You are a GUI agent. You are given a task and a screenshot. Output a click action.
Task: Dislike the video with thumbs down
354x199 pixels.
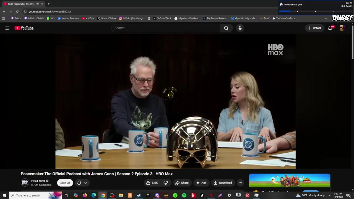pos(166,183)
